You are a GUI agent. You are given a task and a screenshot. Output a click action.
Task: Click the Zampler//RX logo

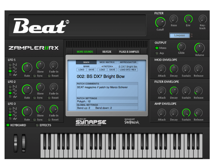(34, 48)
